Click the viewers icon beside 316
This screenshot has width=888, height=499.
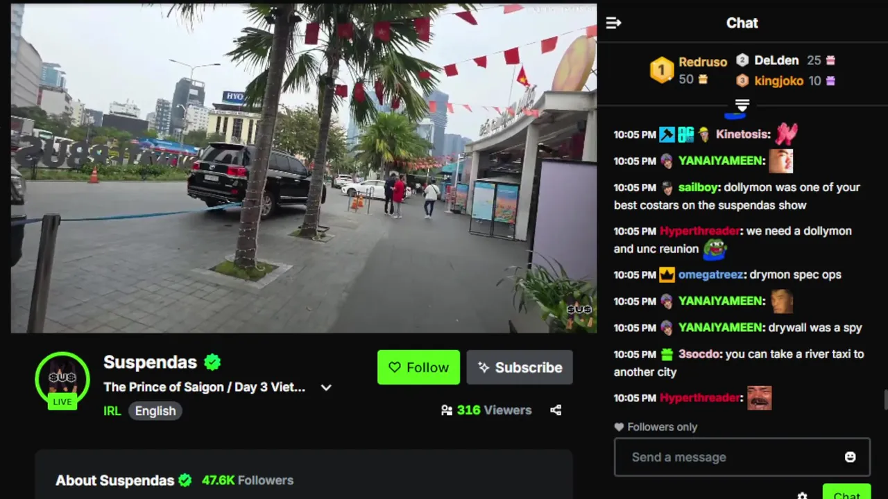[x=447, y=410]
